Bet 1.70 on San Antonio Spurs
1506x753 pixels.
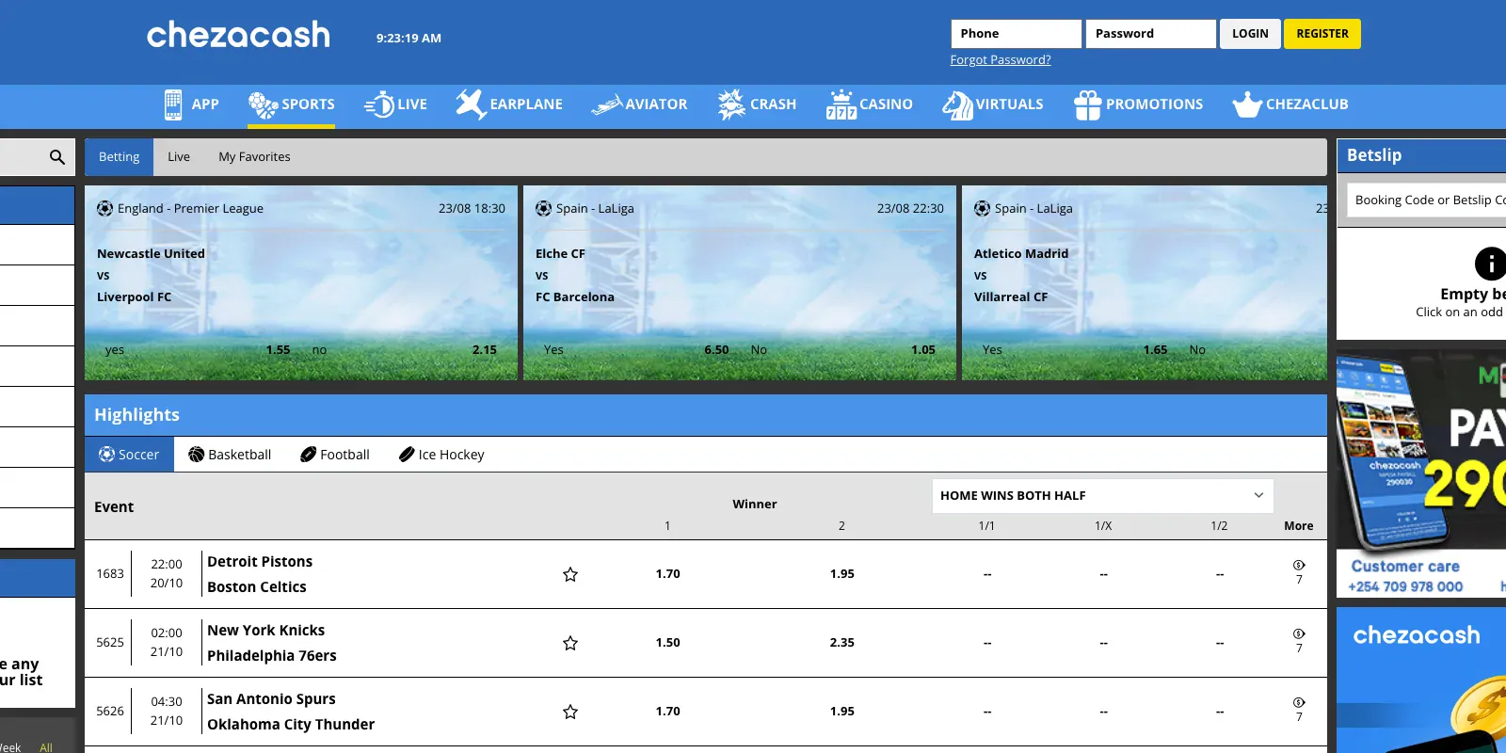pyautogui.click(x=668, y=712)
